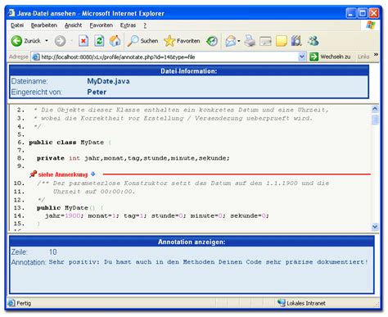Image resolution: width=388 pixels, height=317 pixels.
Task: Click the research books toolbar icon
Action: click(296, 41)
